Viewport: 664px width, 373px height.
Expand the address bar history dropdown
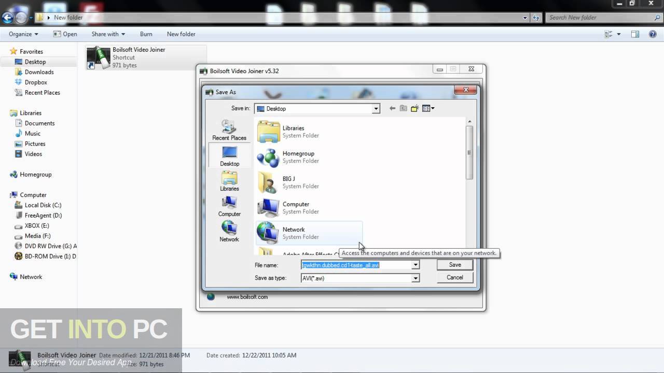[x=525, y=18]
